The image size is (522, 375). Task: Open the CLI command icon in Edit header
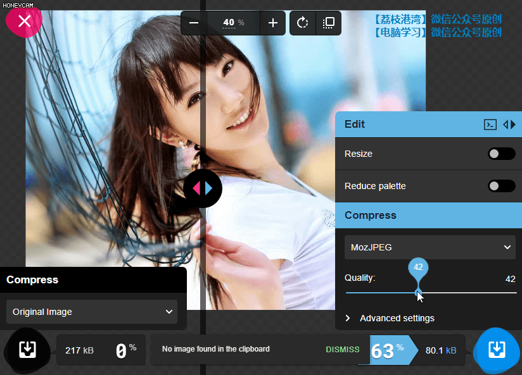coord(490,125)
